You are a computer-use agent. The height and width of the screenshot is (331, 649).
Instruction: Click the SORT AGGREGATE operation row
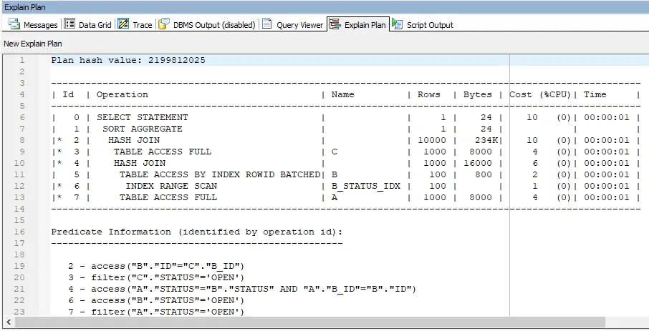(x=143, y=129)
